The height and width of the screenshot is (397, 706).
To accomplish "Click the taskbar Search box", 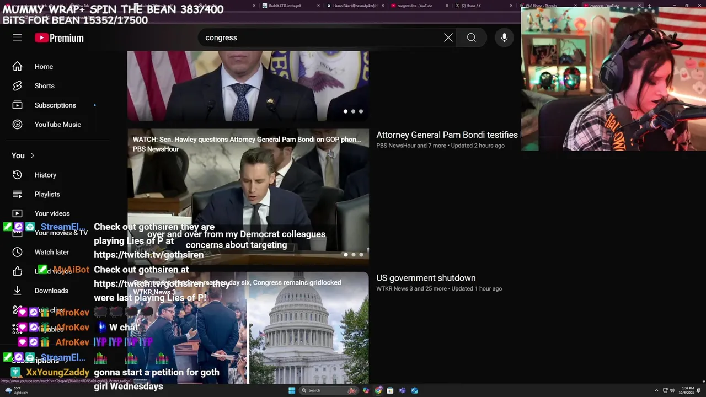I will point(329,390).
